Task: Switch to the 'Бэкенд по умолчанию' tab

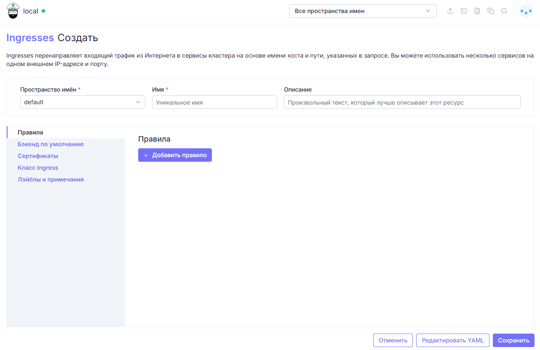Action: (66, 144)
